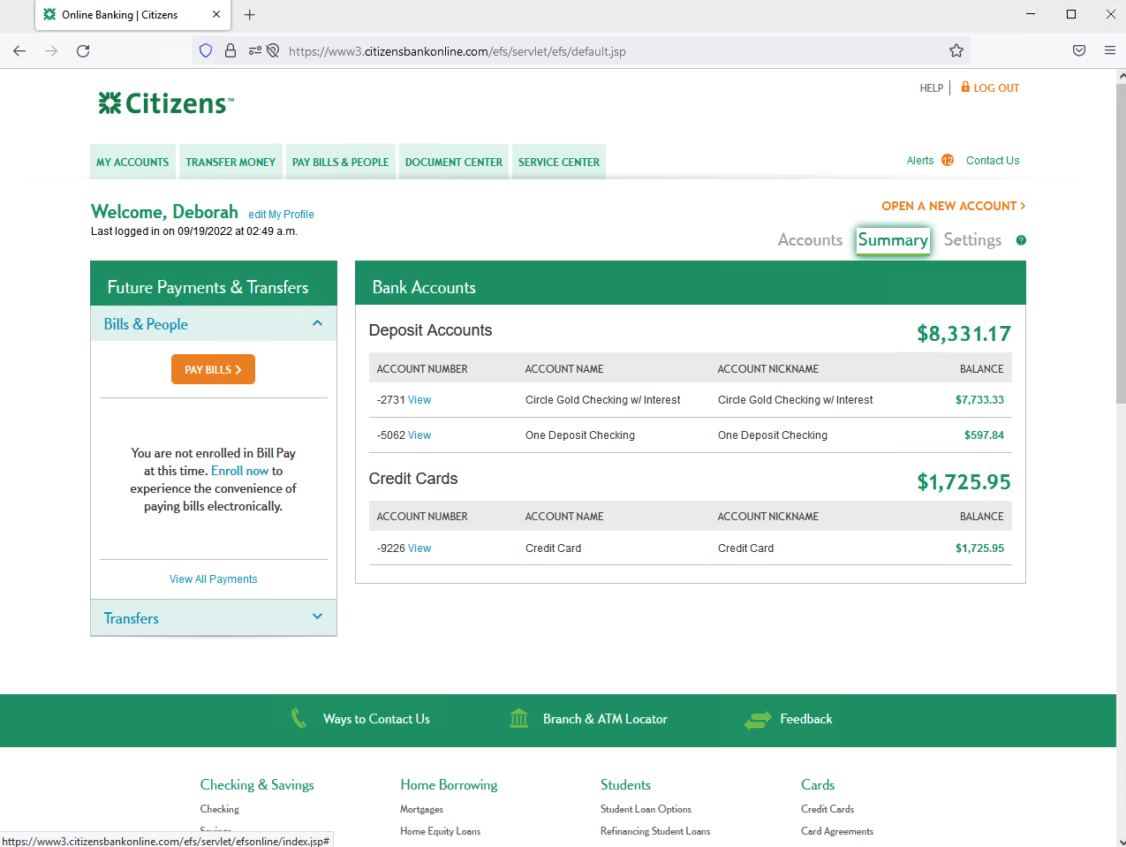Click footer Checking link

pos(220,809)
